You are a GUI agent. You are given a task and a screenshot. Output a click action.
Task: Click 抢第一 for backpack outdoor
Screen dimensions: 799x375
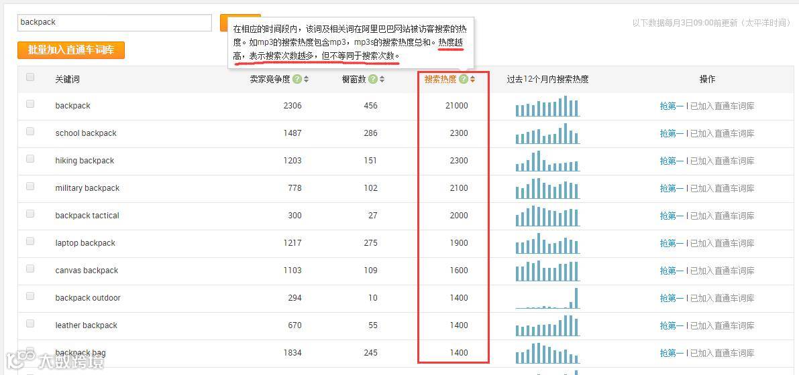672,298
